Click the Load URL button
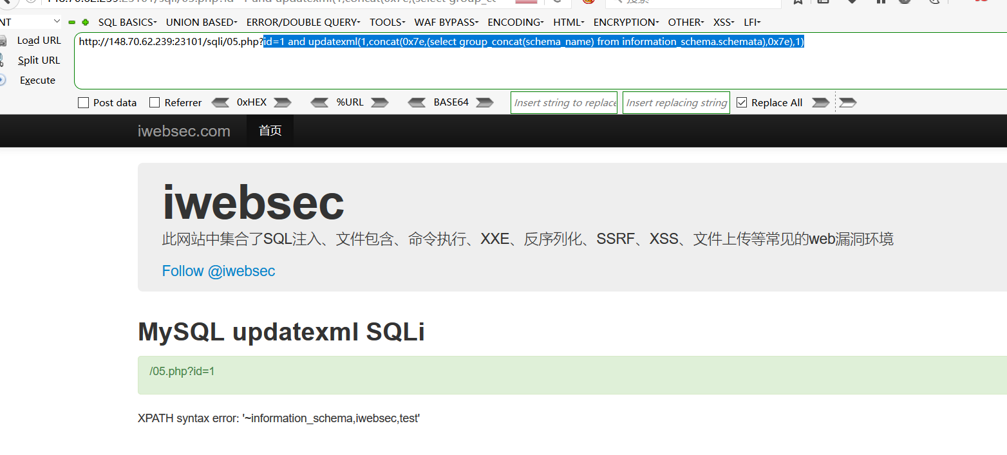Image resolution: width=1007 pixels, height=455 pixels. [x=39, y=41]
